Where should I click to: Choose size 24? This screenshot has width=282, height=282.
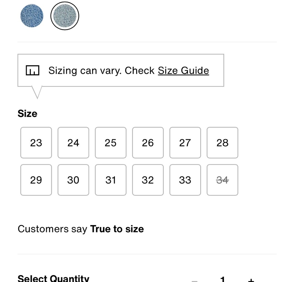pyautogui.click(x=73, y=143)
